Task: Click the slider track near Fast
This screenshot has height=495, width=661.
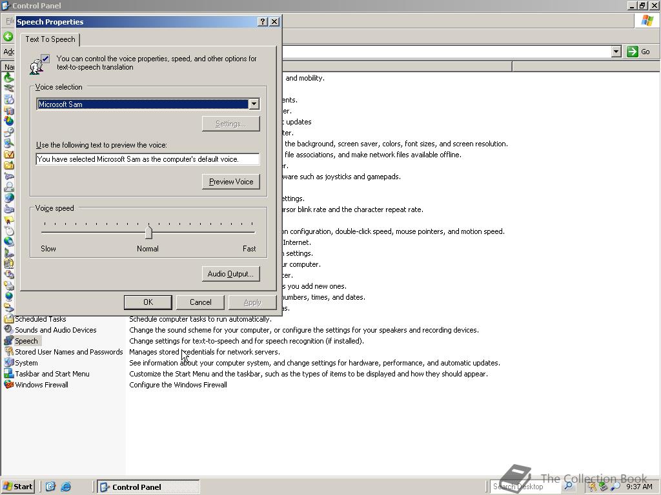Action: tap(249, 232)
